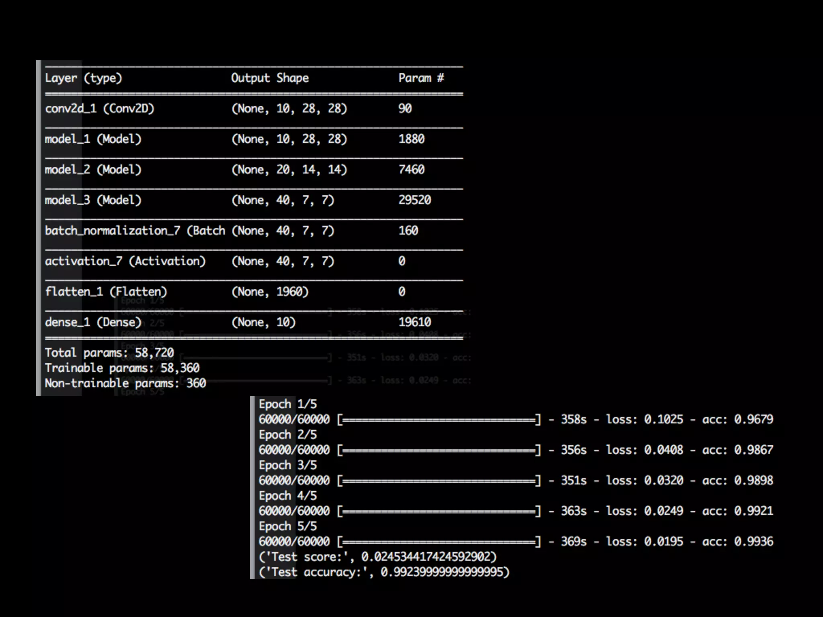Click the flatten_1 (Flatten) layer name
The height and width of the screenshot is (617, 823).
(106, 292)
